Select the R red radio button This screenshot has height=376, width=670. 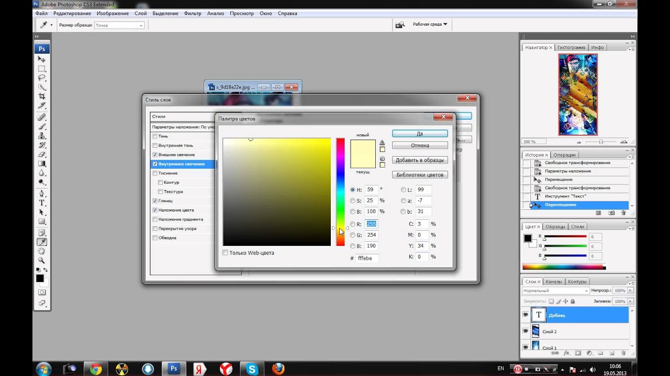[353, 224]
